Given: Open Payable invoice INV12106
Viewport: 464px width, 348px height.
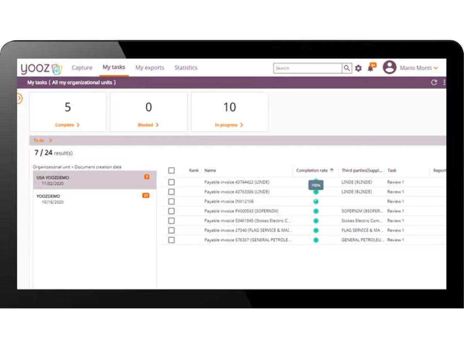Looking at the screenshot, I should point(229,201).
